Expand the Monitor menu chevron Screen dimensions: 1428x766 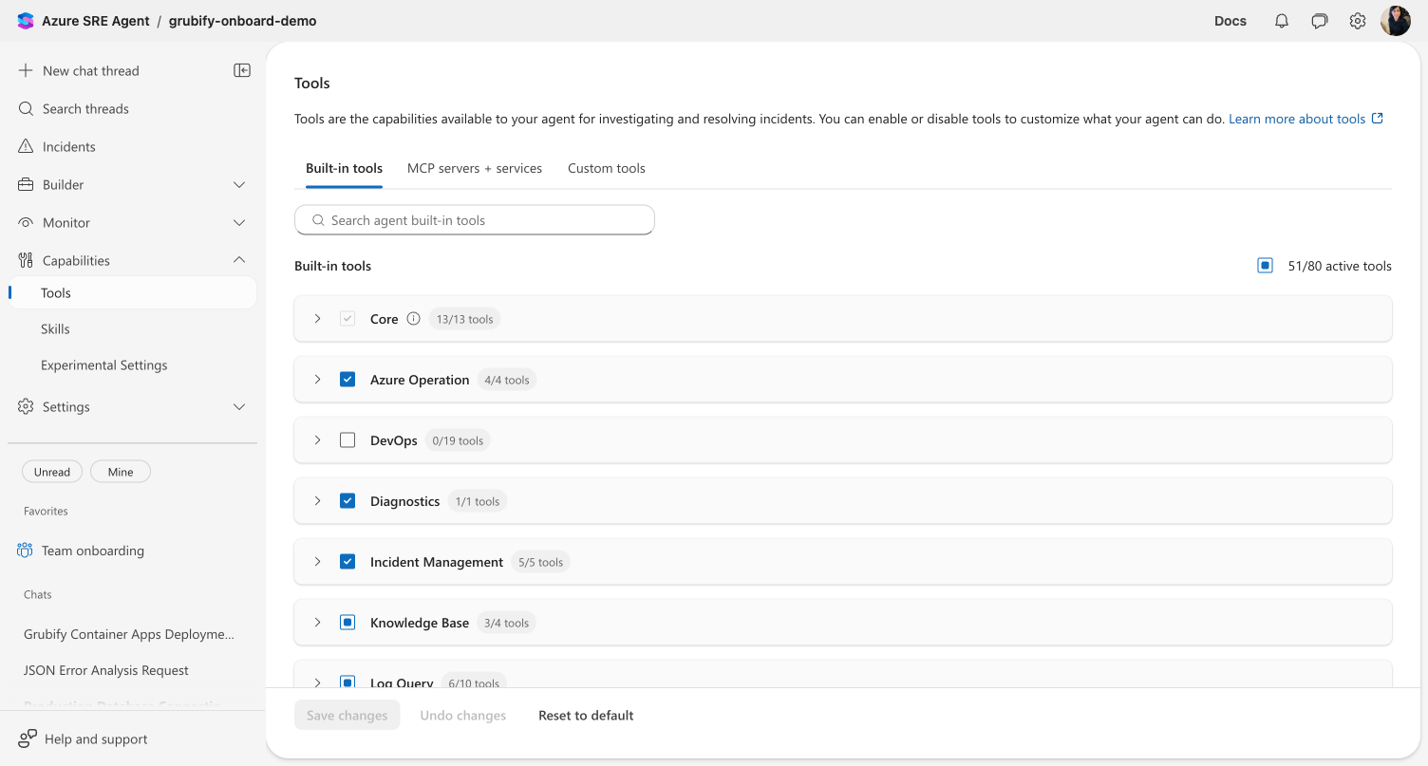click(239, 222)
